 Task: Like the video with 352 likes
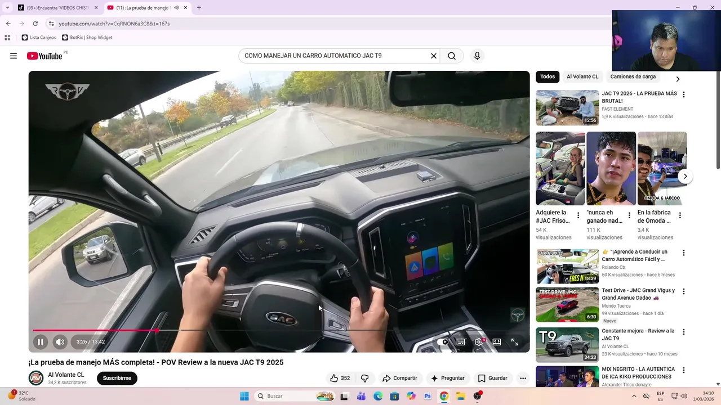[x=340, y=378]
